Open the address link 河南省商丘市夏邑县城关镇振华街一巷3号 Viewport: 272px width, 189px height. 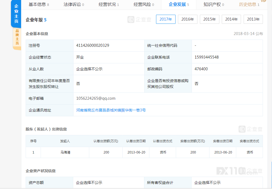tap(111, 110)
